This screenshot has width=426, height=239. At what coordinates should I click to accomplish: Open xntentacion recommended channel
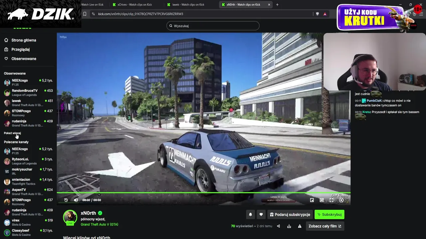pyautogui.click(x=28, y=182)
